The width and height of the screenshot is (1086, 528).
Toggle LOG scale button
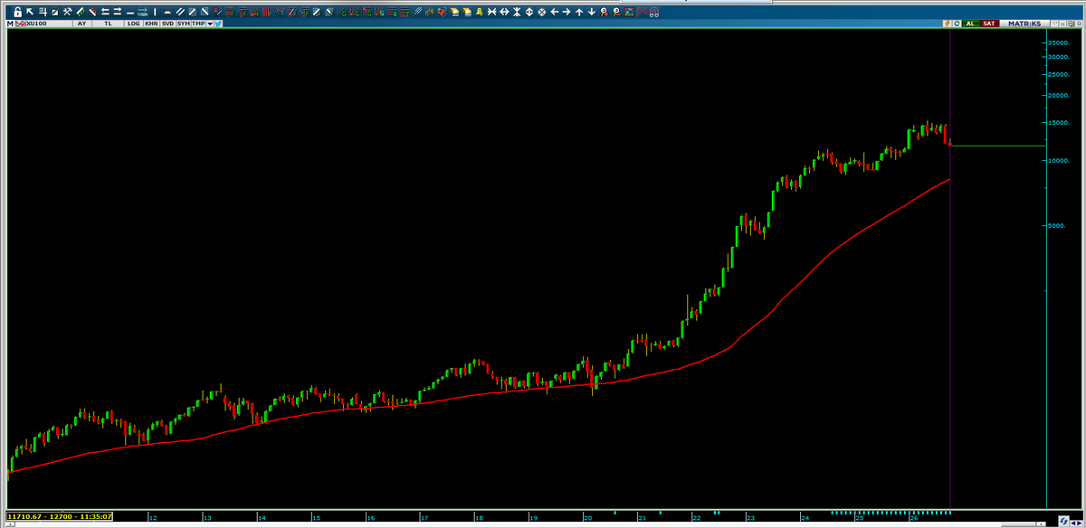pyautogui.click(x=134, y=24)
